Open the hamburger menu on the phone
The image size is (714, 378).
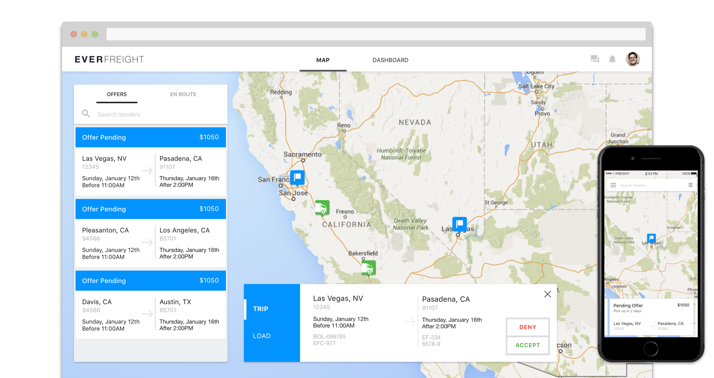pos(613,185)
